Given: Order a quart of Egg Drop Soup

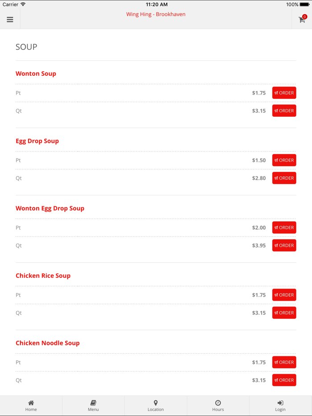Looking at the screenshot, I should (284, 178).
